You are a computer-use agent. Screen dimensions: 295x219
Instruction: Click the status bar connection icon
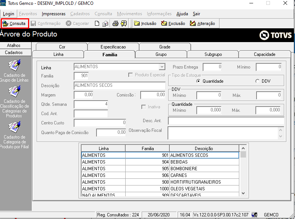click(x=254, y=215)
